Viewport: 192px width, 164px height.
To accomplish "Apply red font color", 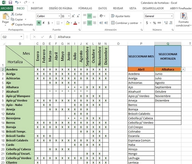I will pyautogui.click(x=75, y=23).
